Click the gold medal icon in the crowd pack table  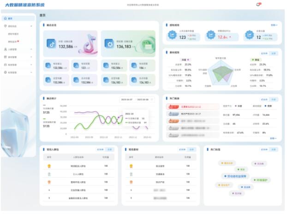(x=49, y=166)
